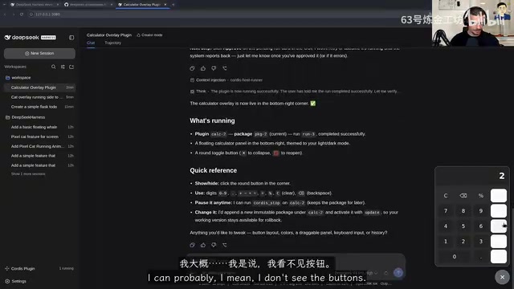The image size is (514, 289).
Task: Copy the message ending 'if it errors'
Action: coord(193,68)
